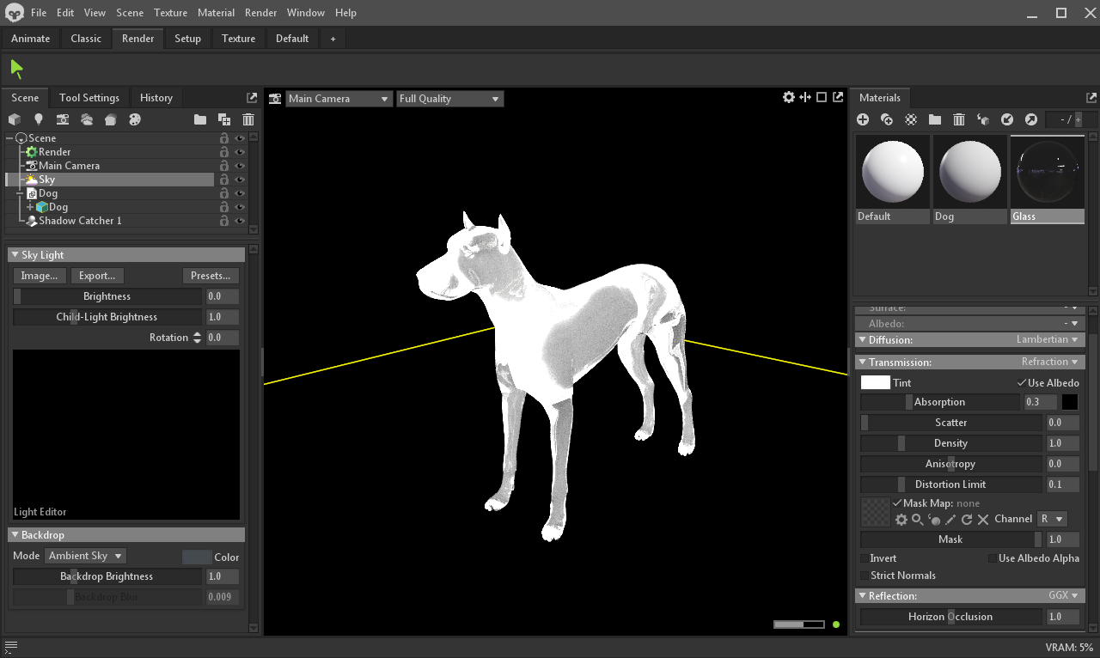The image size is (1100, 658).
Task: Change Diffusion Lambertian model dropdown
Action: 1047,340
